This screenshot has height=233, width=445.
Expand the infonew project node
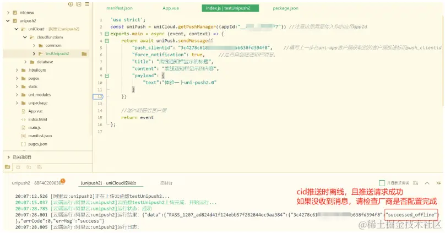tap(8, 13)
